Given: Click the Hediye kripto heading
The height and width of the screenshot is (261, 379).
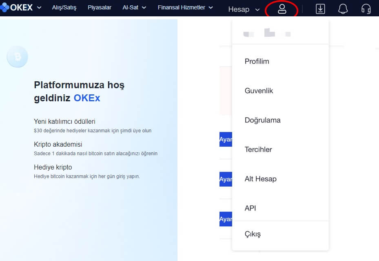Looking at the screenshot, I should 53,167.
